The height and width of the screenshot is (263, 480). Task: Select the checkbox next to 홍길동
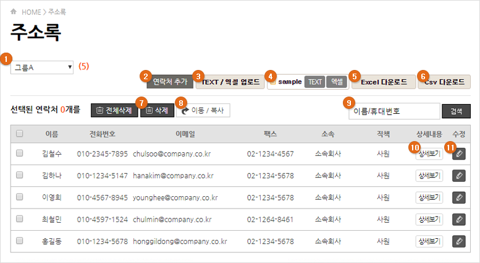pyautogui.click(x=20, y=241)
